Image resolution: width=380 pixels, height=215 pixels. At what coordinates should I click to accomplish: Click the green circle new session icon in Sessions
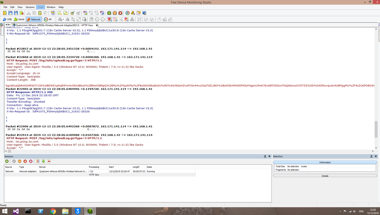point(7,161)
